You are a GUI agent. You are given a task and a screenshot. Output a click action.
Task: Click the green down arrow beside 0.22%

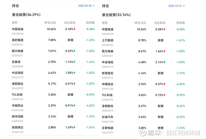click(x=74, y=51)
